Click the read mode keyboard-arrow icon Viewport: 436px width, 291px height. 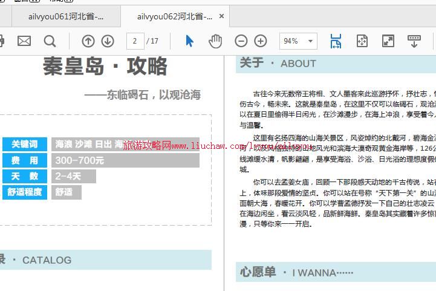[414, 41]
